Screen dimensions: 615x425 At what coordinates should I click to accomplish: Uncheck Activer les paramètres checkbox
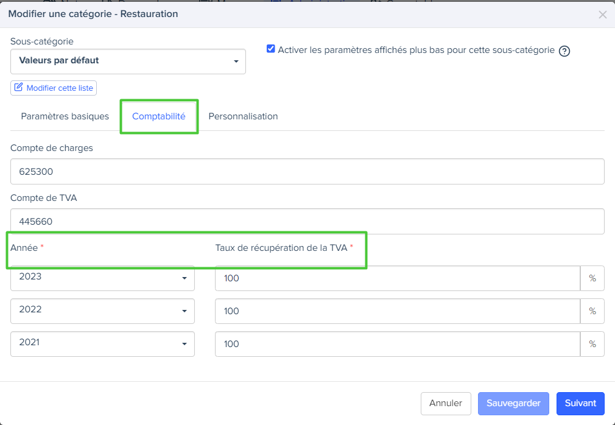[271, 49]
